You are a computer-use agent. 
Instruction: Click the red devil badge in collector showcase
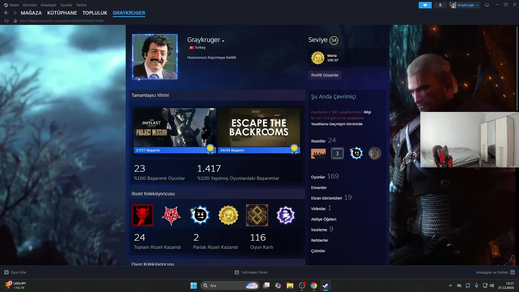(x=142, y=215)
